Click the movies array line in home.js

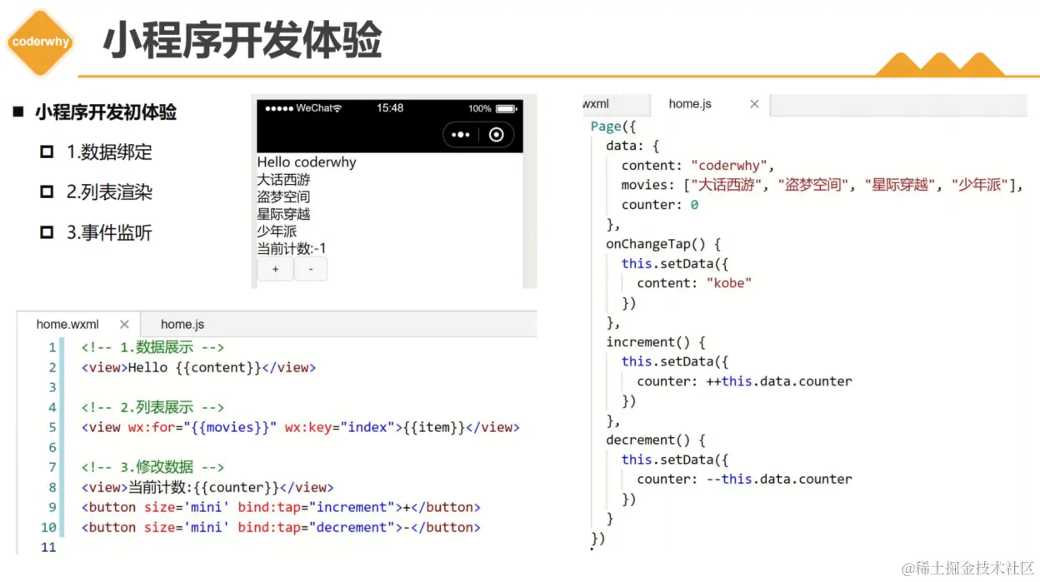pyautogui.click(x=822, y=185)
